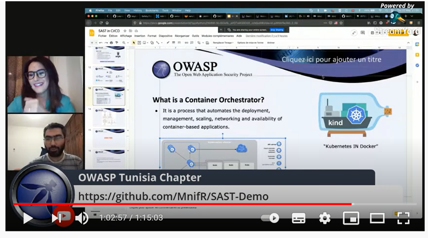Click the Firefox reload button
The height and width of the screenshot is (238, 428).
click(101, 23)
